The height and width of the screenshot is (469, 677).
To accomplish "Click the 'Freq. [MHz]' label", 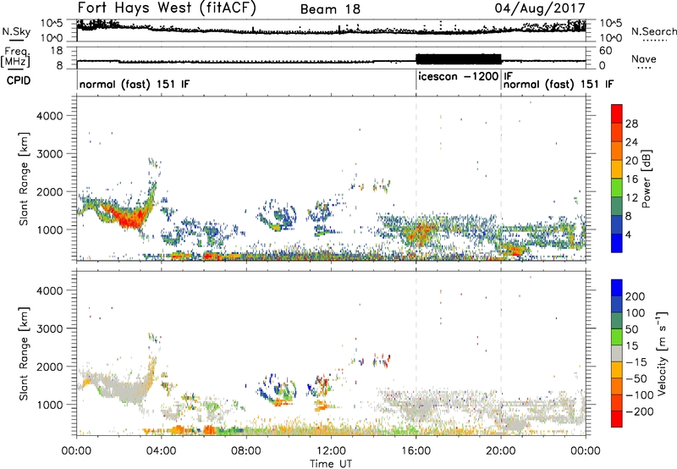I will click(x=15, y=58).
